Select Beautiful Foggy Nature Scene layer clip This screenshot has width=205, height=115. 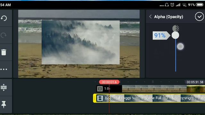click(149, 98)
